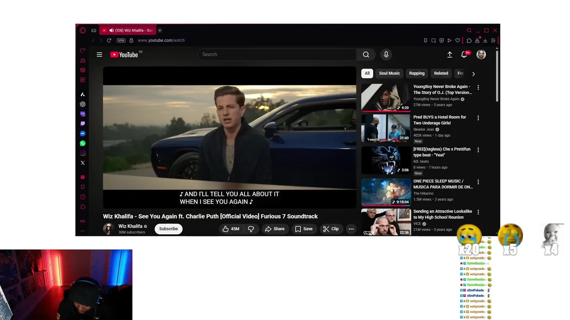Open the YouTube create upload icon
570x320 pixels.
[450, 54]
